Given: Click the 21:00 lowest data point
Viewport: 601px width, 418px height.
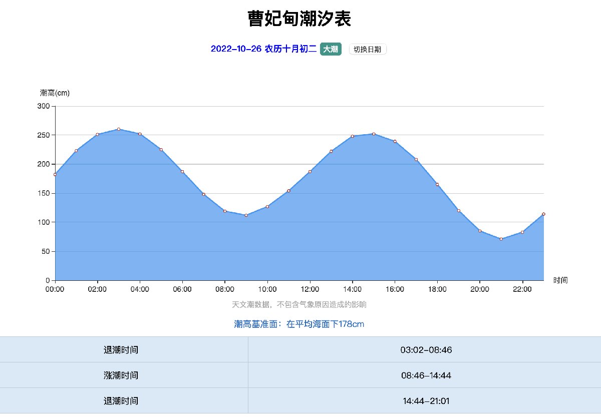Looking at the screenshot, I should point(501,239).
